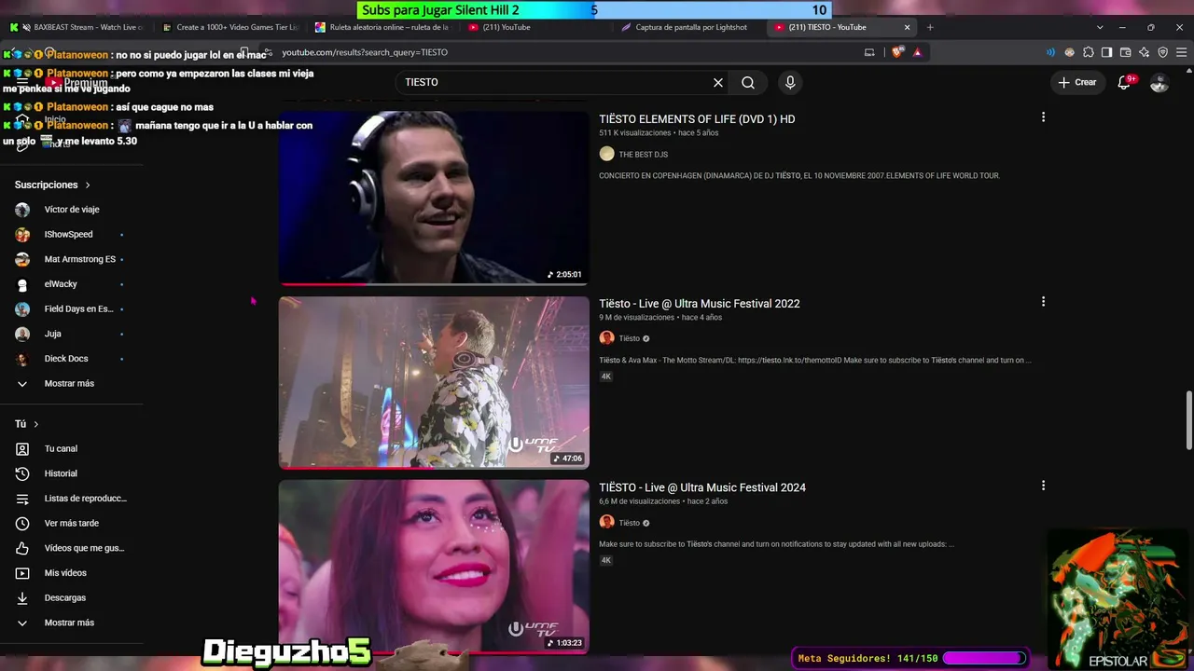This screenshot has width=1194, height=671.
Task: Switch to BAXBEAST Stream tab
Action: [x=76, y=27]
